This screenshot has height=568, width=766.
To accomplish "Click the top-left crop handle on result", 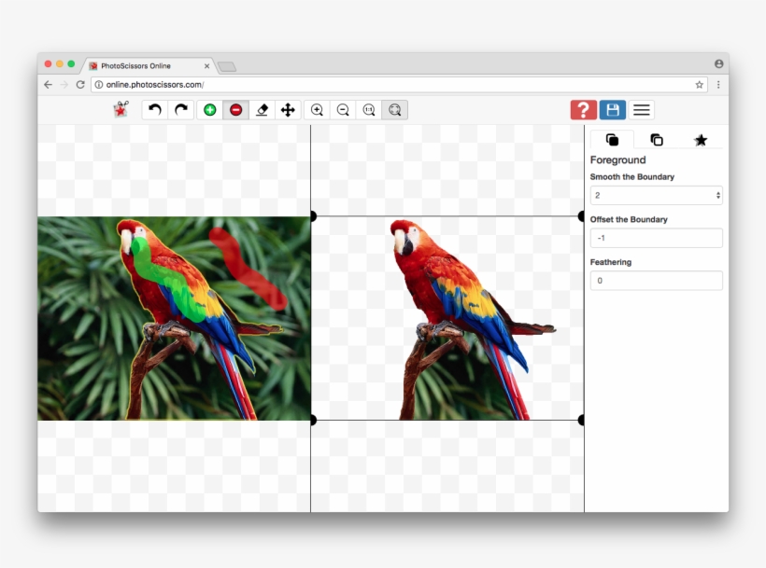I will coord(313,216).
